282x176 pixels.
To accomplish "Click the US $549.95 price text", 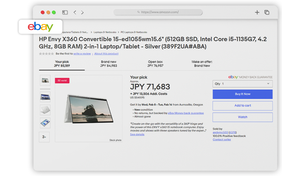I will click(137, 98).
